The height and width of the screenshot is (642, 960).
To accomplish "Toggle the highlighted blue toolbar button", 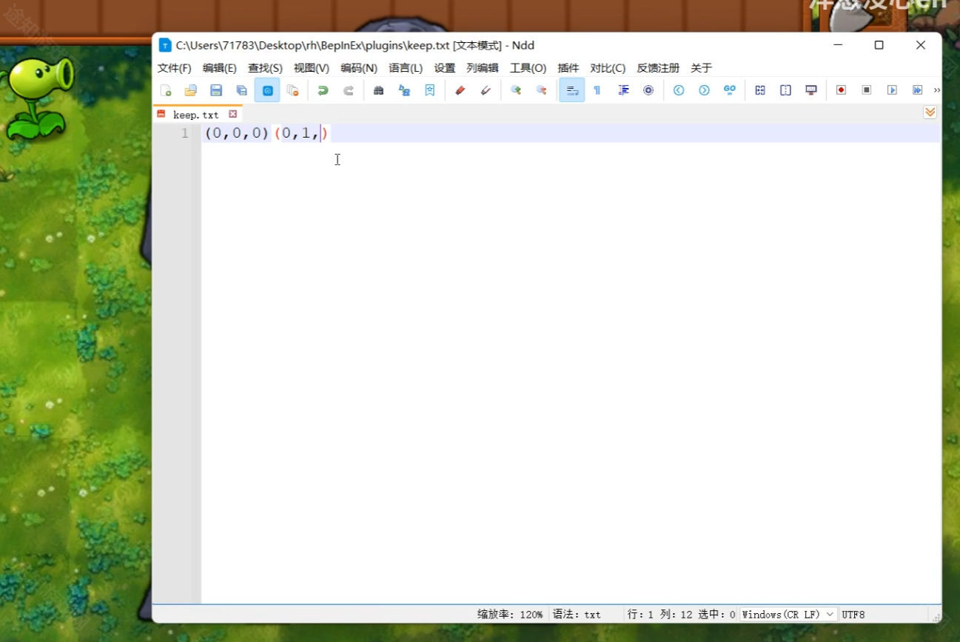I will (x=267, y=90).
